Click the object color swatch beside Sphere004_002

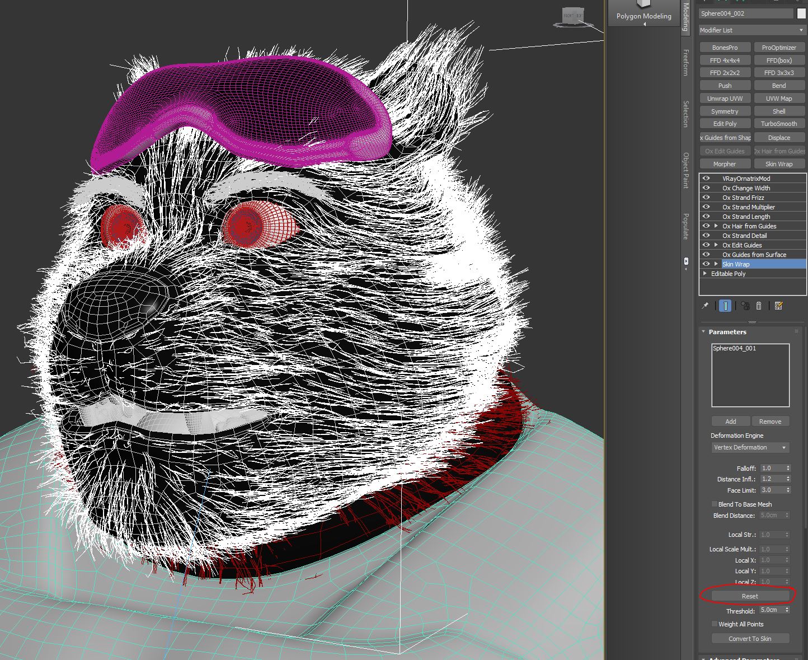[801, 13]
